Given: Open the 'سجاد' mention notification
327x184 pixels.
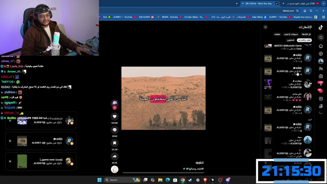Looking at the screenshot, I should [288, 140].
